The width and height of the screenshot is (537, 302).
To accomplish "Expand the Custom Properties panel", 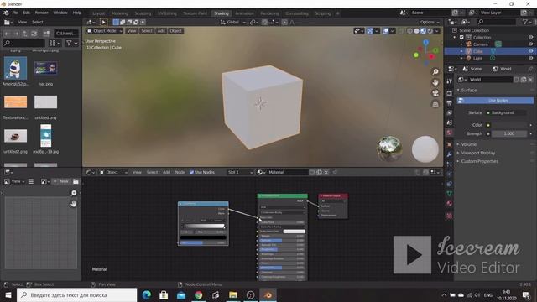I will [x=479, y=161].
